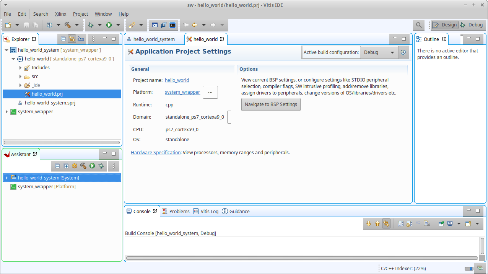Click the Pin Console icon

pos(441,224)
